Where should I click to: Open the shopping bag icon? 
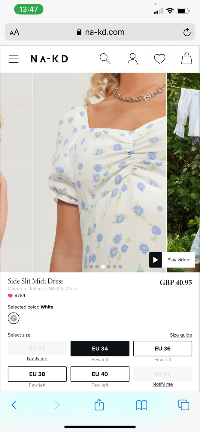coord(186,58)
